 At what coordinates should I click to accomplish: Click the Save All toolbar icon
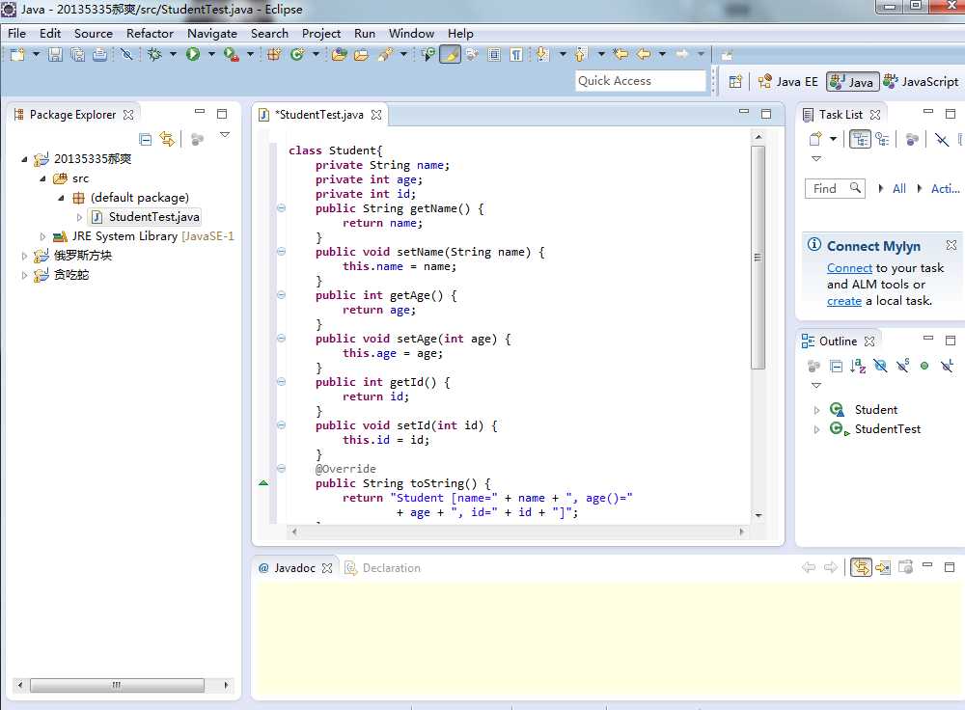point(77,55)
